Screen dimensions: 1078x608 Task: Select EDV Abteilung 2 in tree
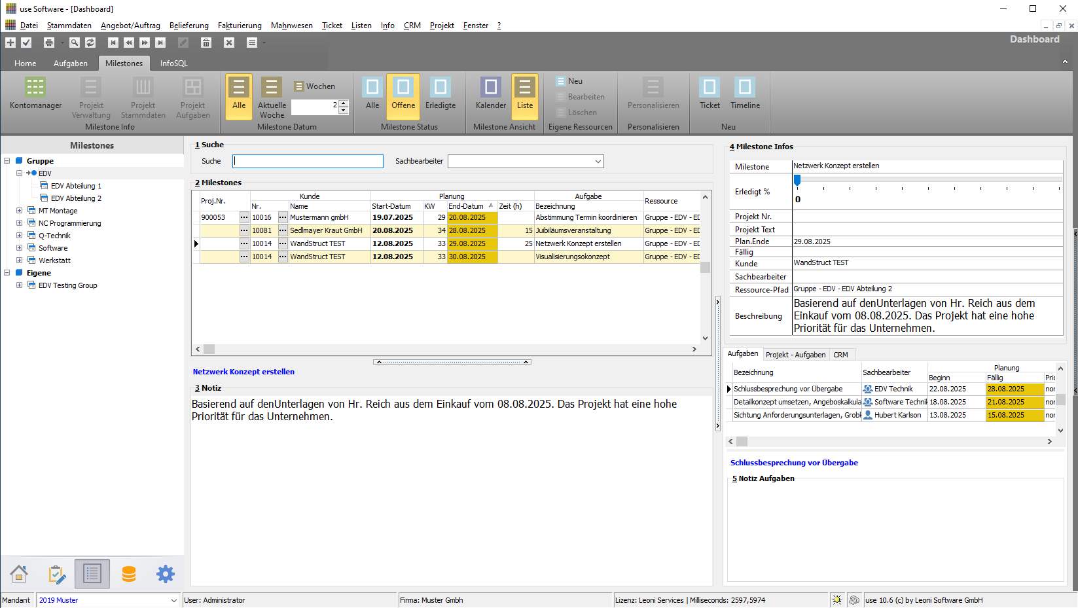tap(76, 198)
